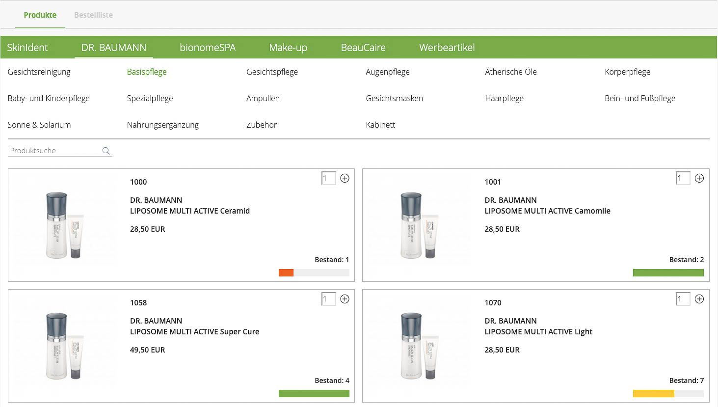Select the Kabinett category
The height and width of the screenshot is (407, 718).
pos(380,125)
